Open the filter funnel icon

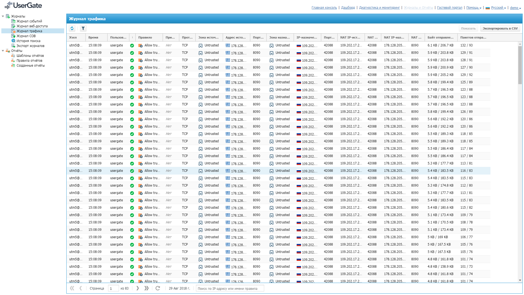(x=83, y=28)
